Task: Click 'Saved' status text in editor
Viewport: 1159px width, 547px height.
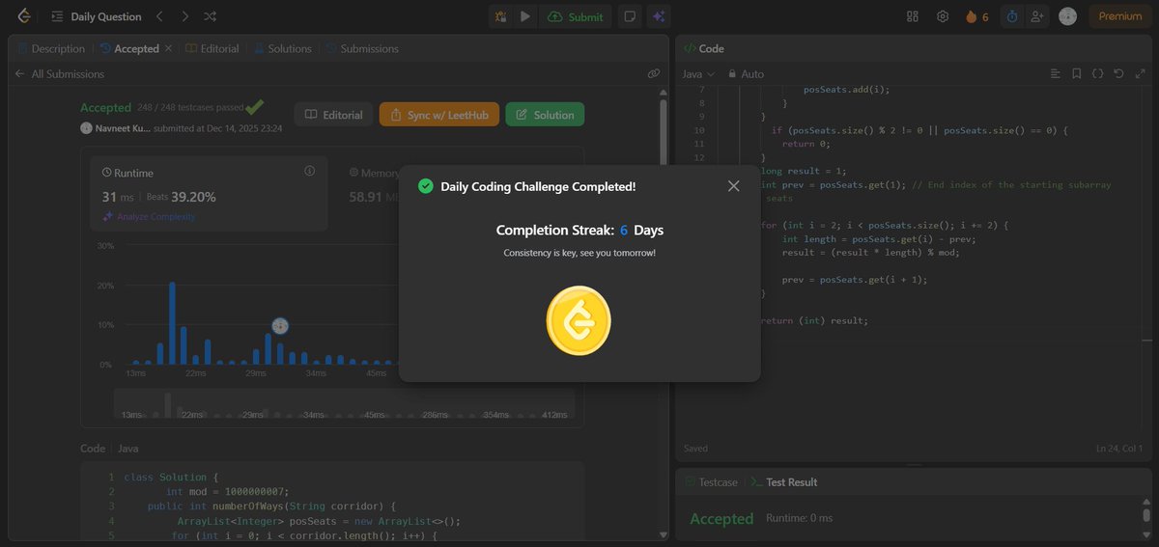Action: (x=695, y=449)
